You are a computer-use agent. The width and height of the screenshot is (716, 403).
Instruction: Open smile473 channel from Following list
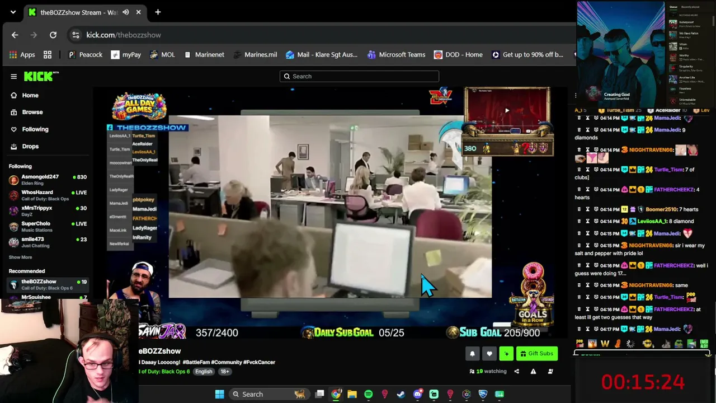48,242
